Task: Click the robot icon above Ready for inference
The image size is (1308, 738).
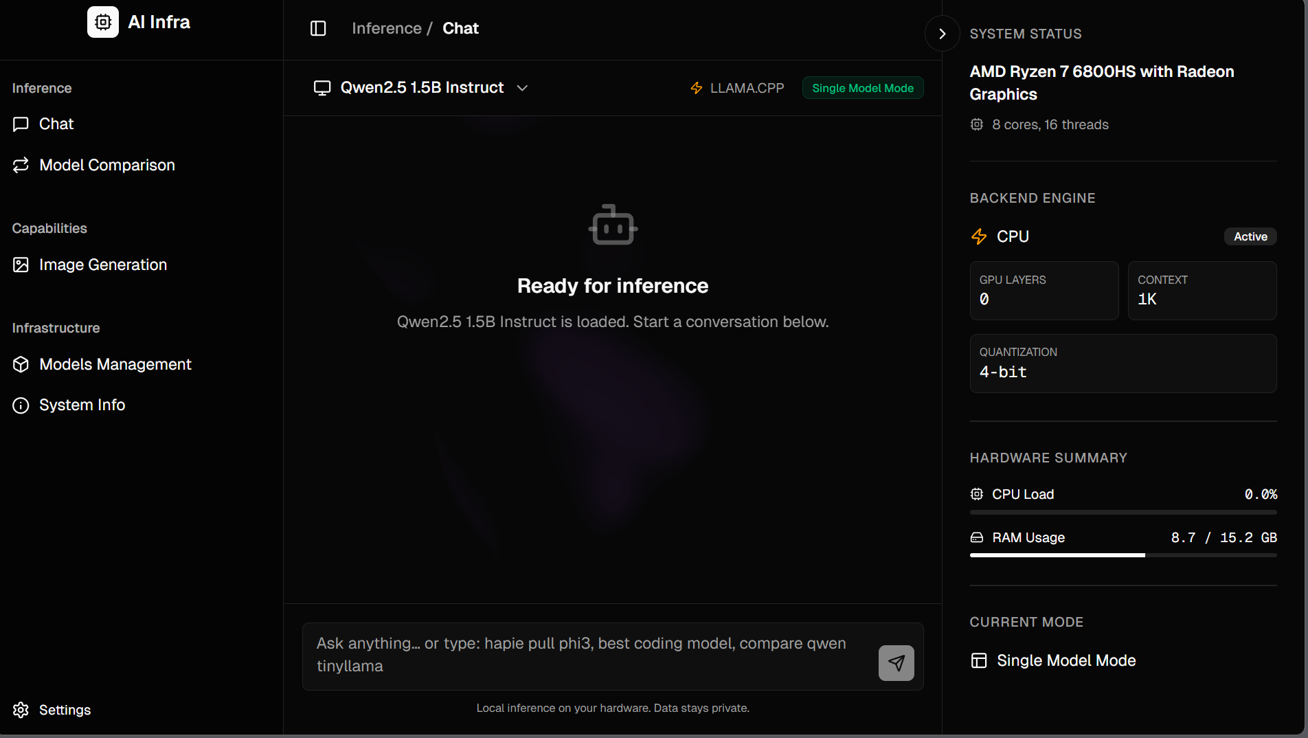Action: click(x=613, y=225)
